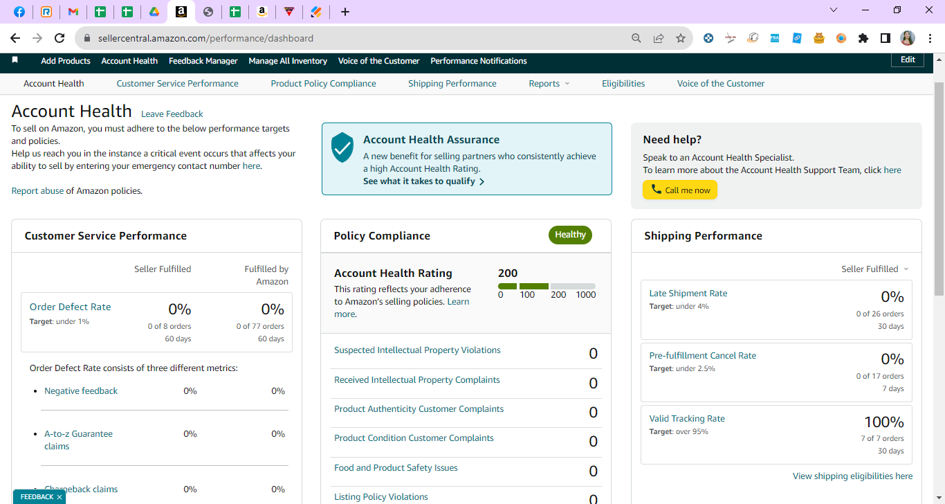Viewport: 945px width, 504px height.
Task: Click the green Healthy status badge
Action: [570, 235]
